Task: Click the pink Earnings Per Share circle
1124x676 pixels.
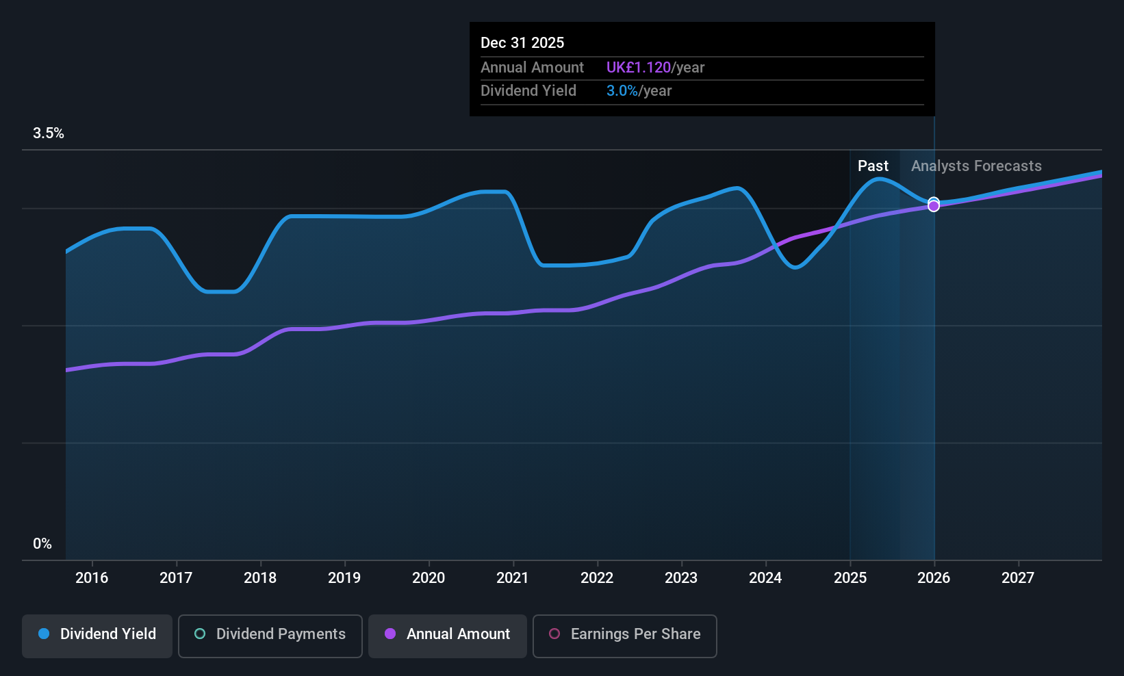Action: [x=554, y=634]
